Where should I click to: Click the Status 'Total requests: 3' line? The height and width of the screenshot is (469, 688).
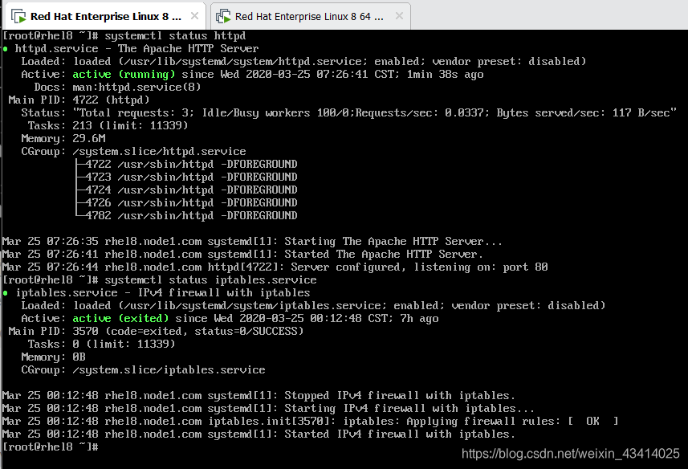click(x=348, y=112)
